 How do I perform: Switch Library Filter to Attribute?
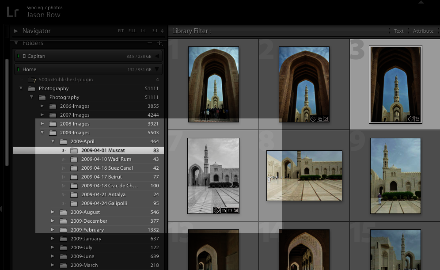(x=423, y=31)
